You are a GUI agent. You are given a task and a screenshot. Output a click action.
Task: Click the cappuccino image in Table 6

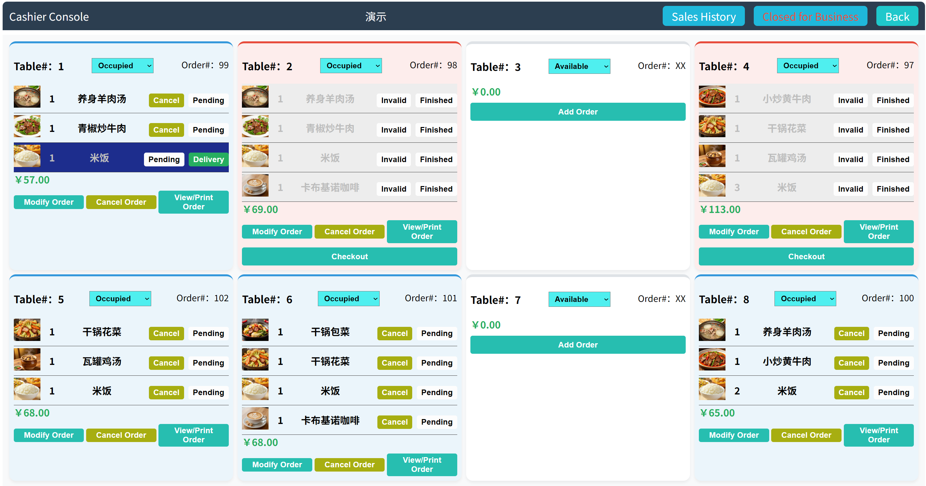255,418
